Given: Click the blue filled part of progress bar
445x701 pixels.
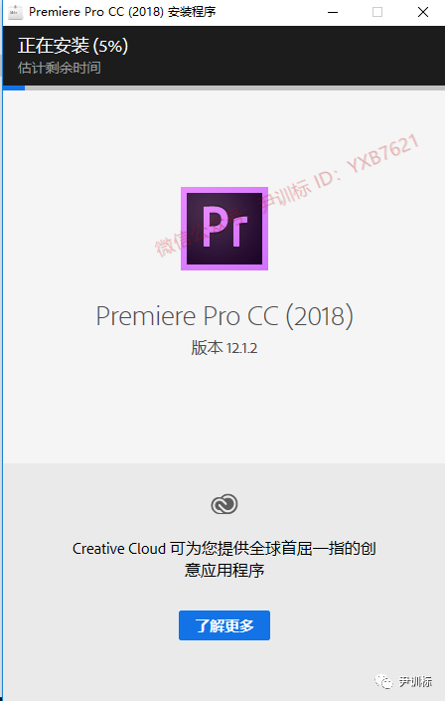Looking at the screenshot, I should (x=14, y=88).
